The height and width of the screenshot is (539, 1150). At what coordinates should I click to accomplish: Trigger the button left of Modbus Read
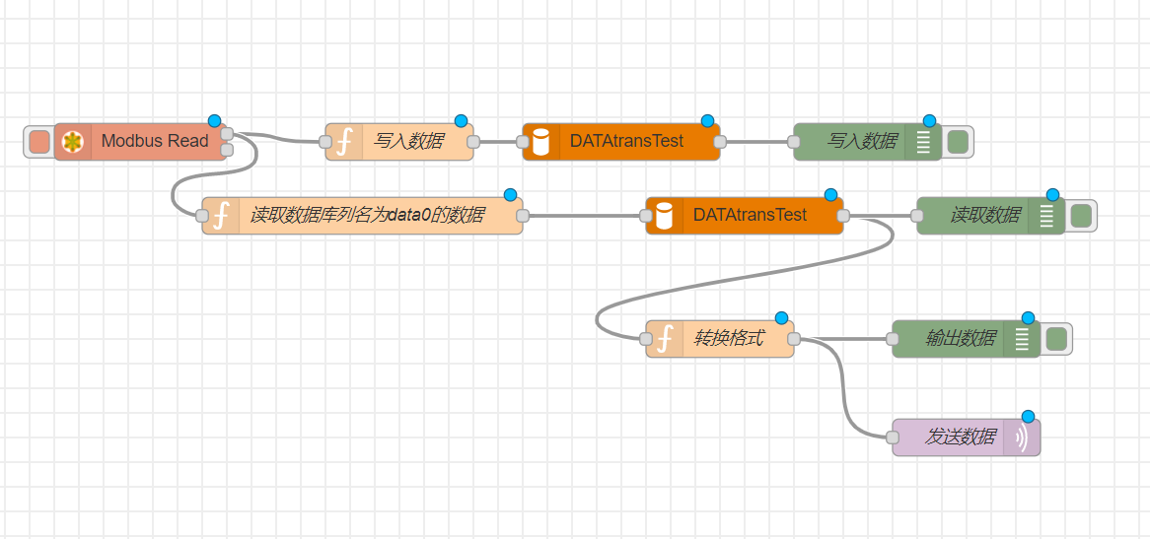tap(39, 142)
